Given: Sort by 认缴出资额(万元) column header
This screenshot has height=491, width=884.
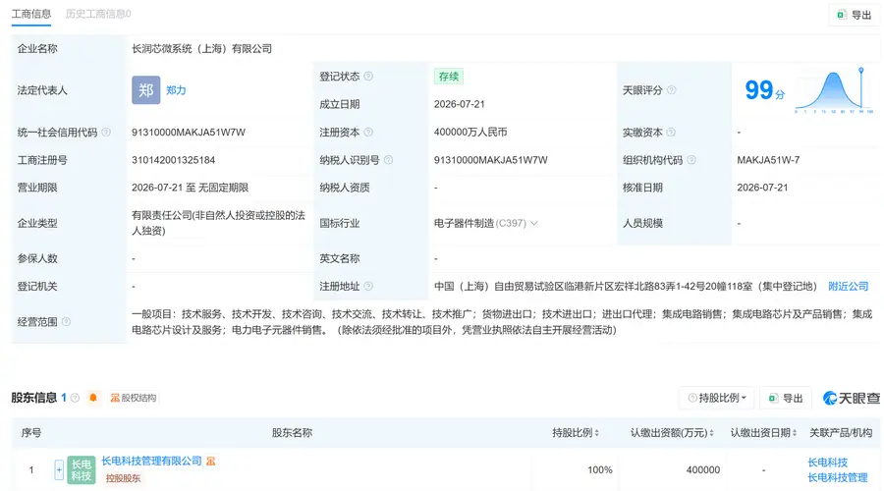Looking at the screenshot, I should pyautogui.click(x=672, y=433).
